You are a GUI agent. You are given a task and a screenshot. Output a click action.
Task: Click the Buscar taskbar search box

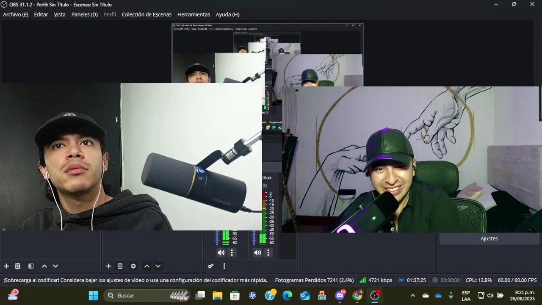(147, 295)
